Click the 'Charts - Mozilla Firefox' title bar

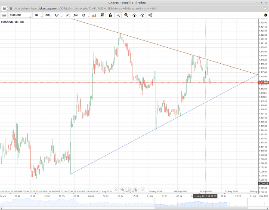[x=127, y=3]
